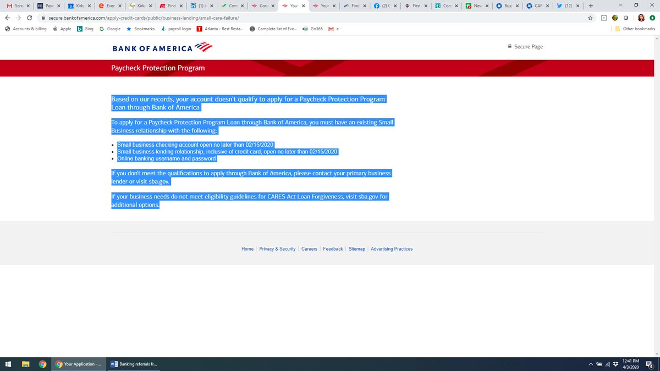The height and width of the screenshot is (371, 660).
Task: Open the Advertising Practices footer link
Action: click(x=392, y=249)
